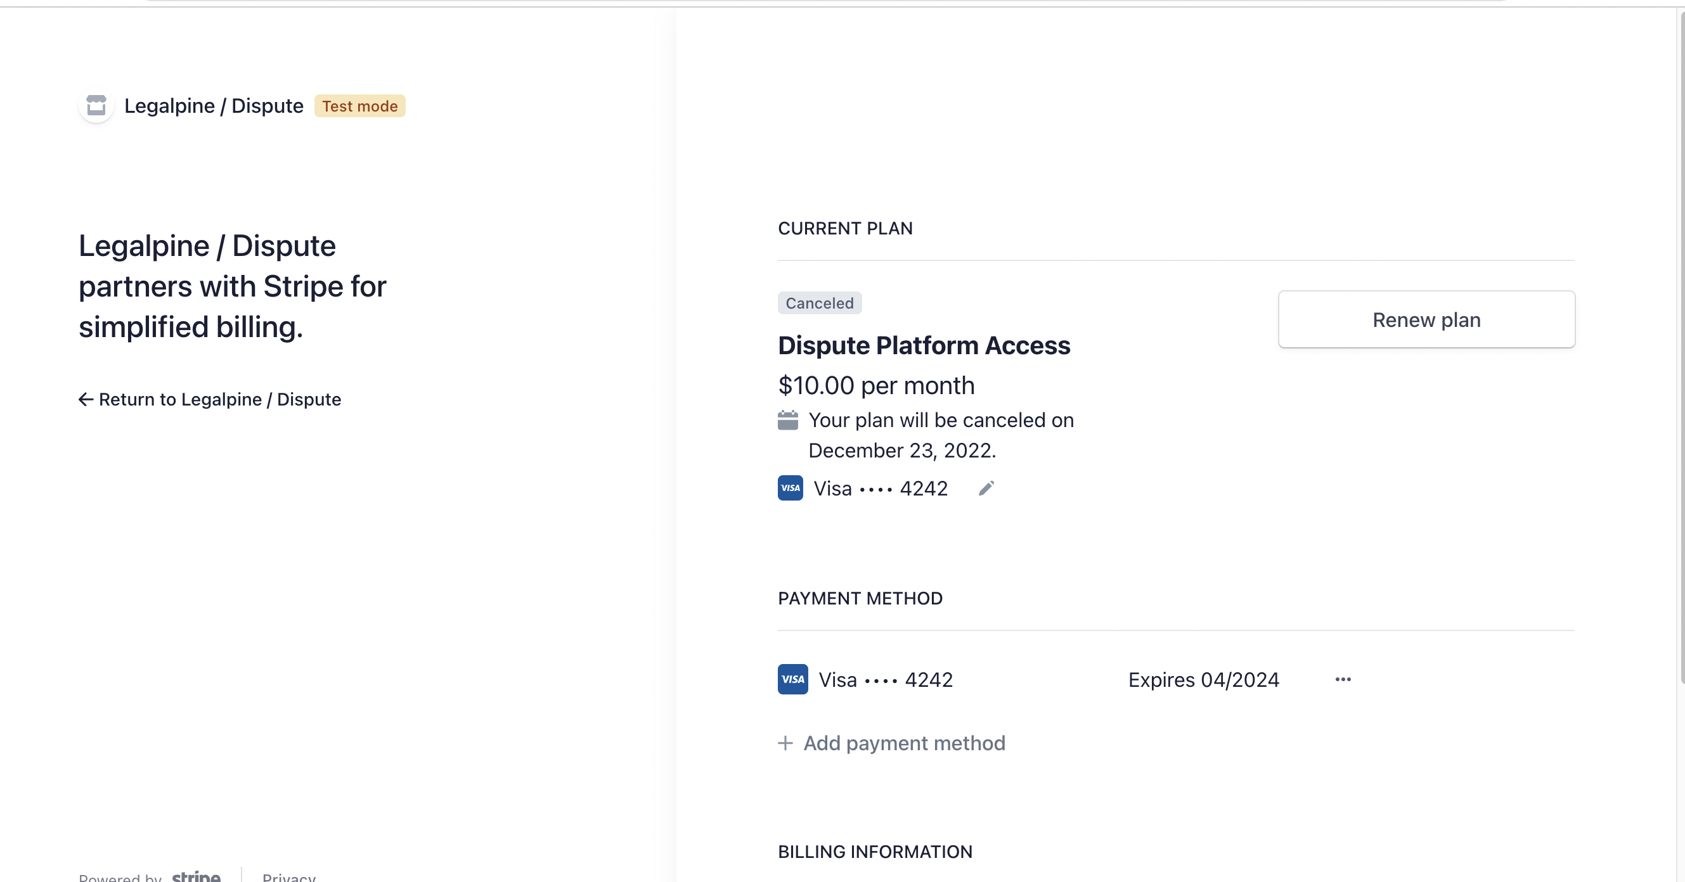Screen dimensions: 1685x882
Task: Click the Legalpine storefront logo icon
Action: click(96, 105)
